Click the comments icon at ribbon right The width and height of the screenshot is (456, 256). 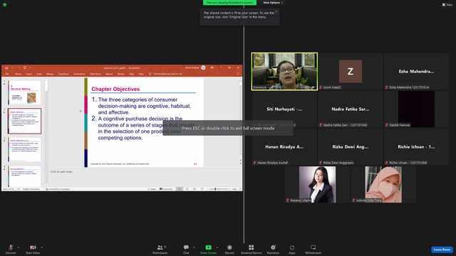238,74
